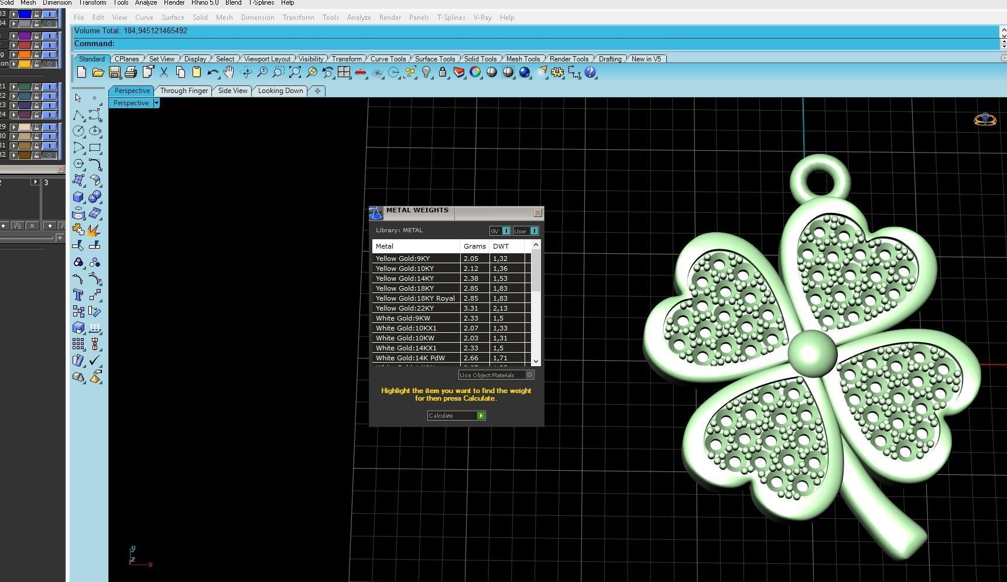Expand the arrow beside layer 30

tap(13, 136)
